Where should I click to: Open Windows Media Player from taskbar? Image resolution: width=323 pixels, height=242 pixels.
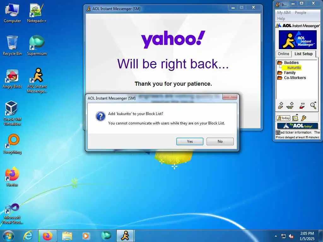86,236
